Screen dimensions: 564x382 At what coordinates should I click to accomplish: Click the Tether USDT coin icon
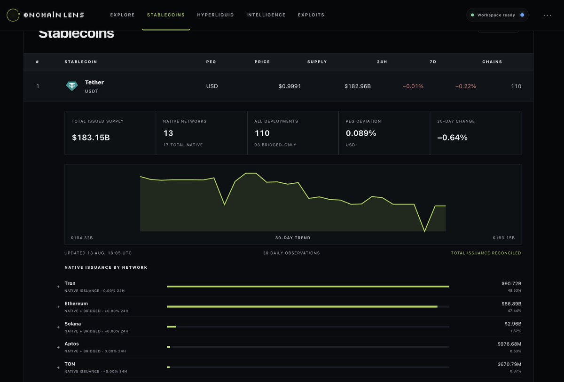[71, 86]
